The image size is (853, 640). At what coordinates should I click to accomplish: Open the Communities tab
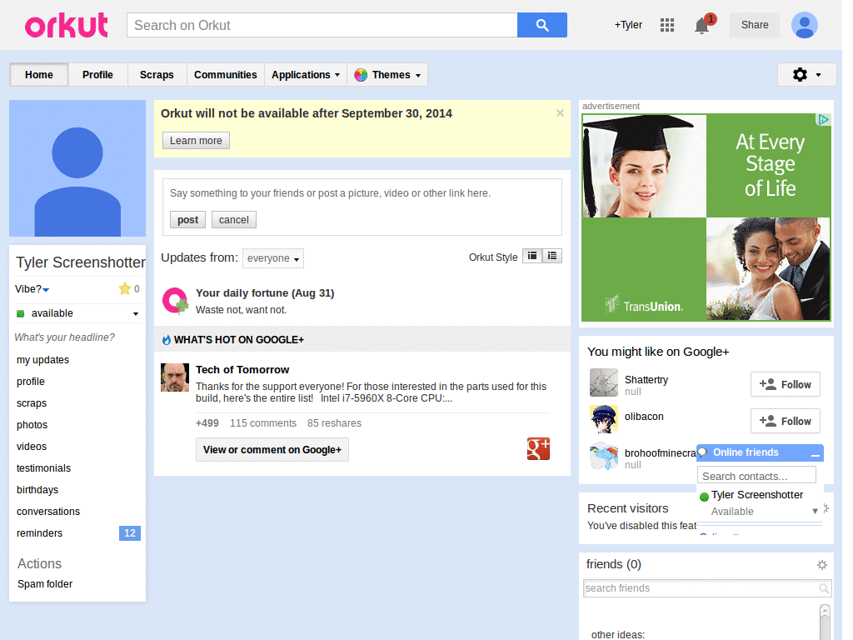click(225, 74)
